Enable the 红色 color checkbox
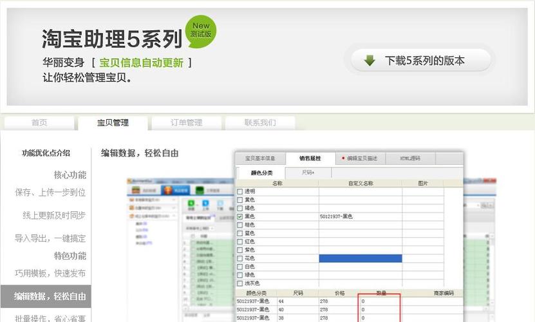This screenshot has width=535, height=322. click(240, 241)
